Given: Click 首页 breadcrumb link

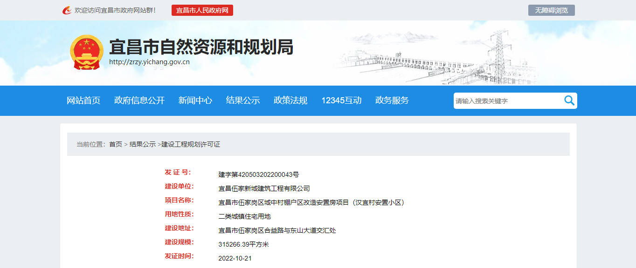Looking at the screenshot, I should 116,144.
